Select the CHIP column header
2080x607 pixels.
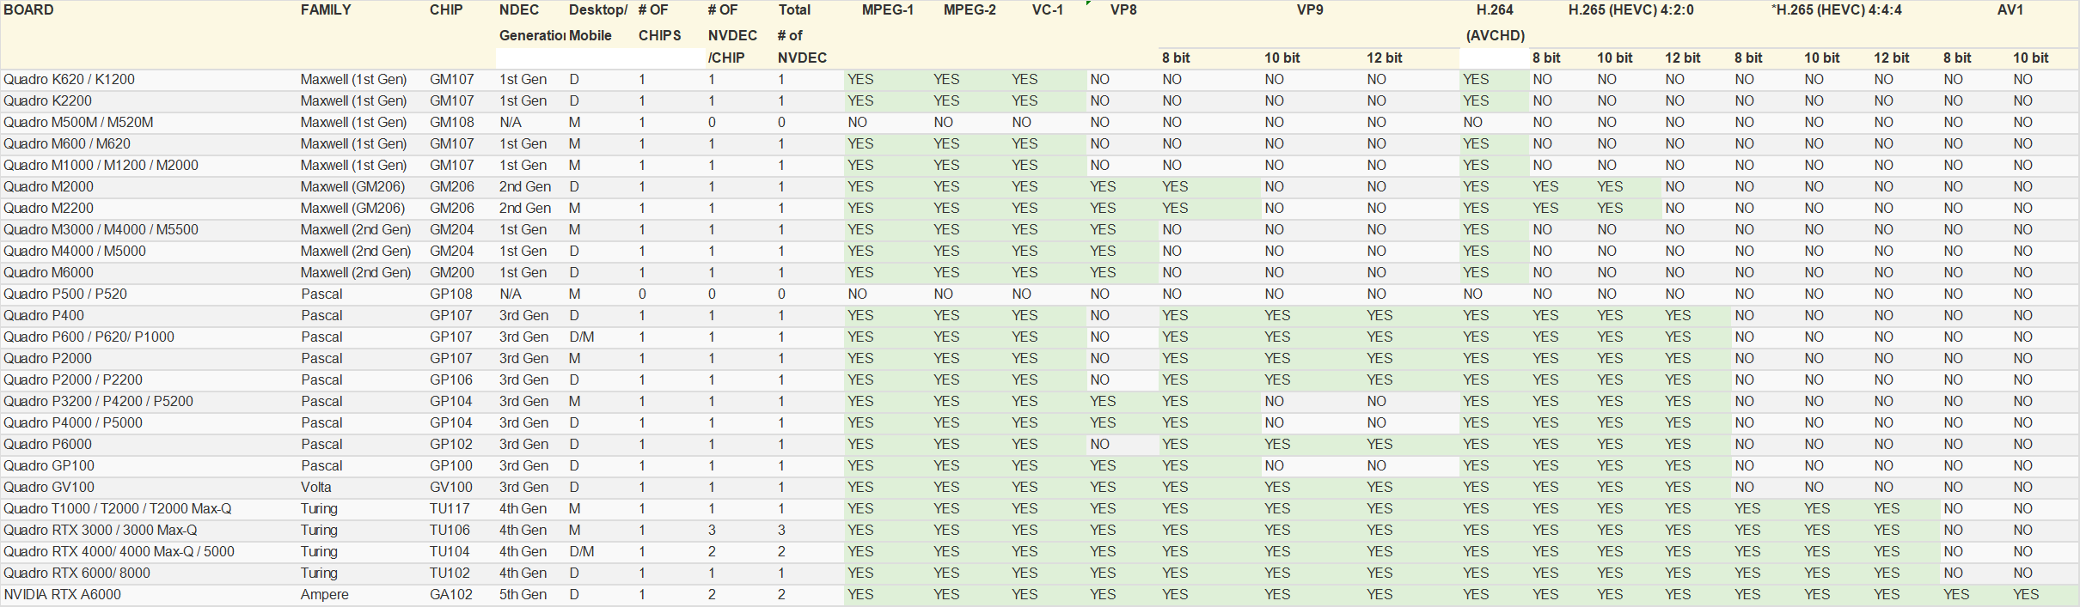tap(446, 10)
